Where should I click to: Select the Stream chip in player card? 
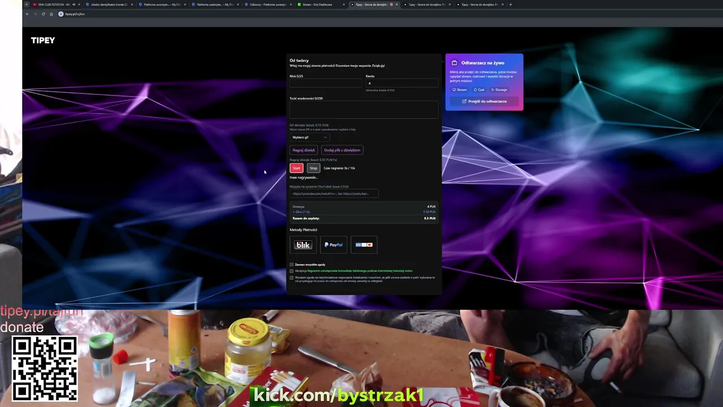[460, 90]
